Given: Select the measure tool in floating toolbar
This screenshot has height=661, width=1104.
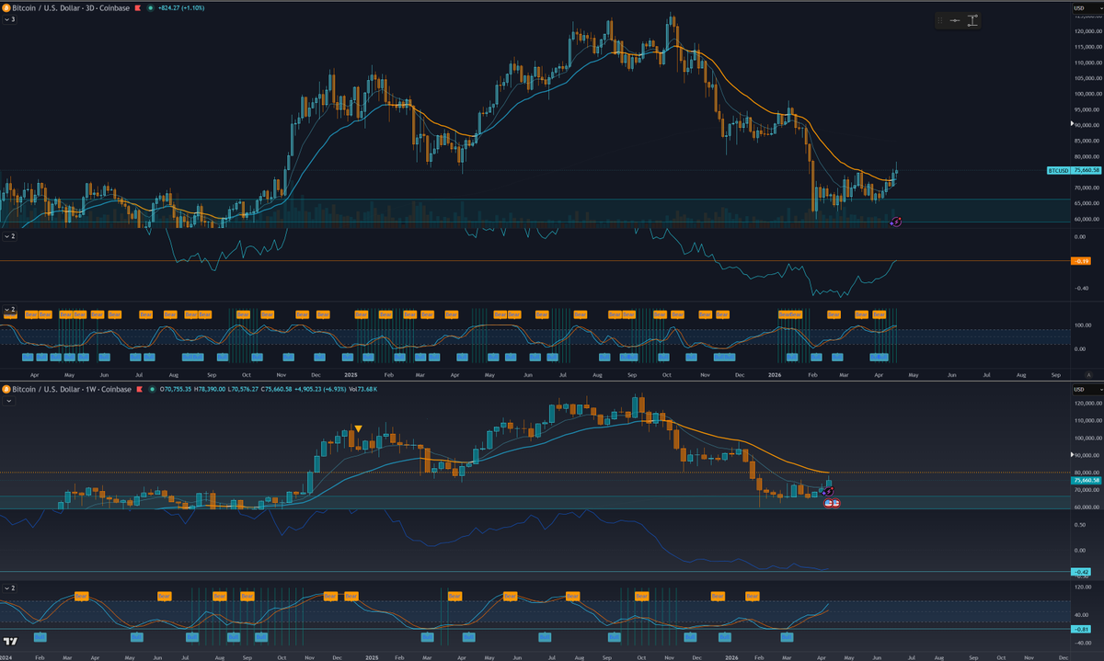Looking at the screenshot, I should (972, 20).
